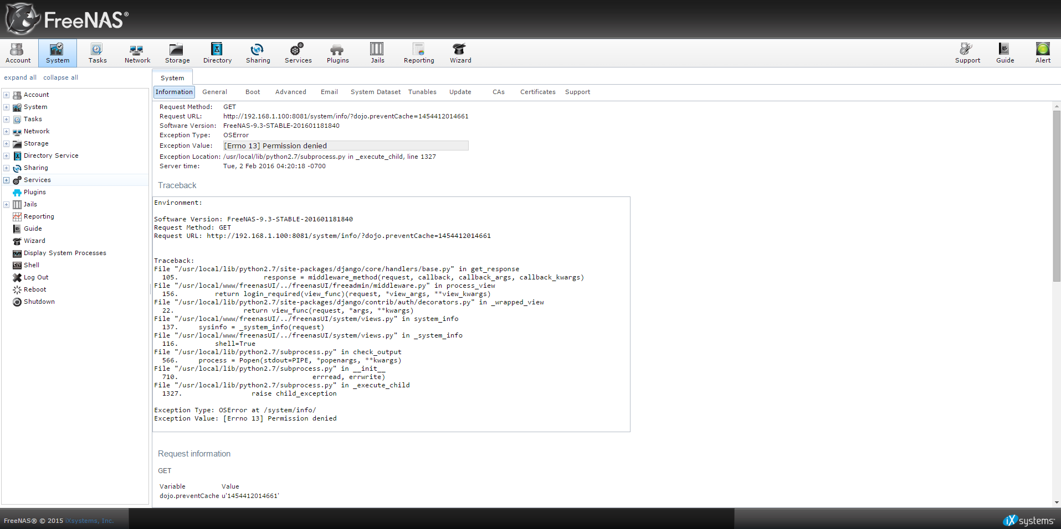The width and height of the screenshot is (1061, 529).
Task: Open the Account toolbar icon
Action: tap(18, 53)
